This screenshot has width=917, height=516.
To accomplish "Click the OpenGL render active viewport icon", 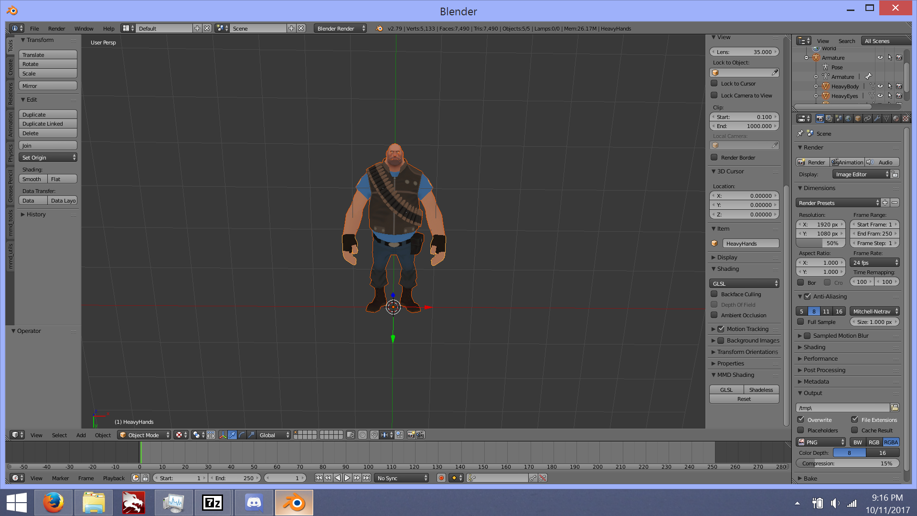I will [411, 435].
